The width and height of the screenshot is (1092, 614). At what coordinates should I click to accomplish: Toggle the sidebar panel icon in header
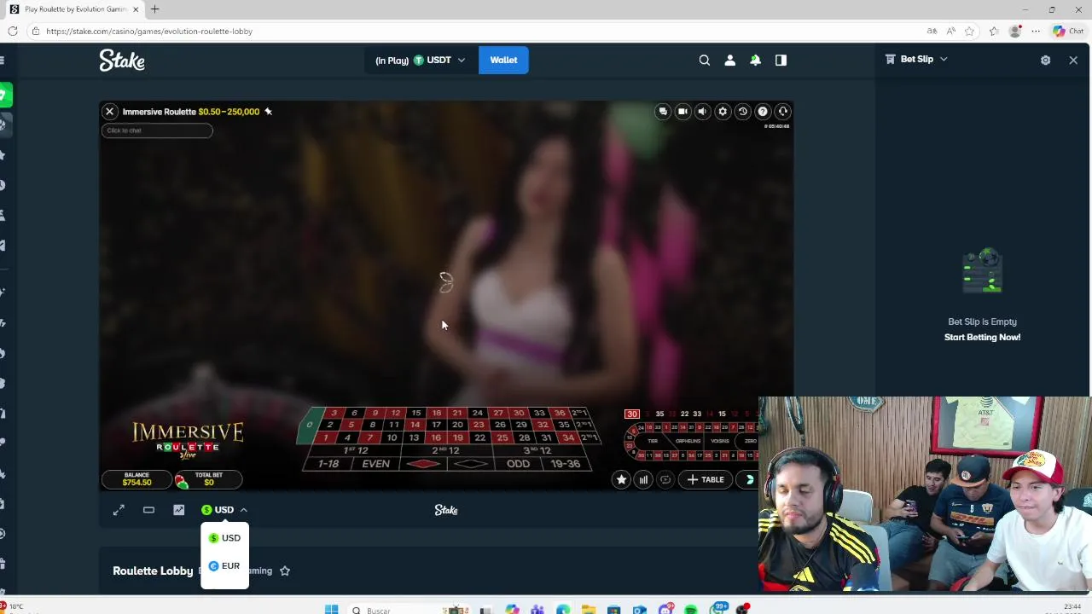coord(781,61)
